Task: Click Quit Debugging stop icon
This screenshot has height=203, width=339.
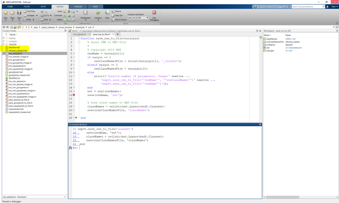Action: click(x=154, y=12)
